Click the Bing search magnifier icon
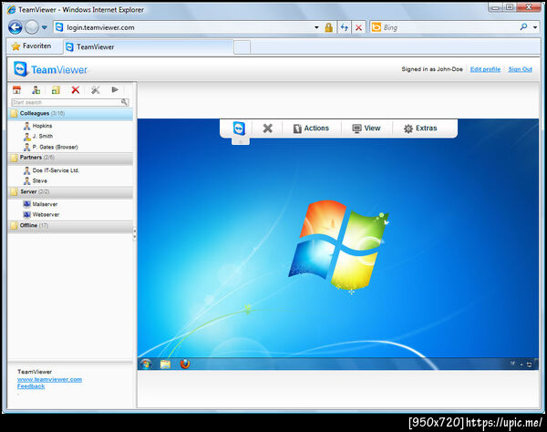 point(523,26)
